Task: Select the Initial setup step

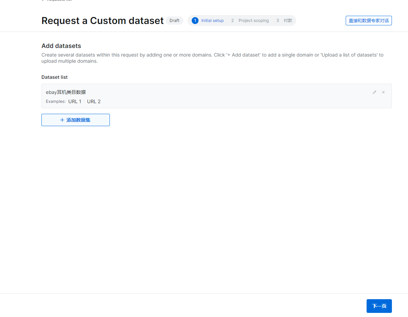Action: [x=208, y=21]
